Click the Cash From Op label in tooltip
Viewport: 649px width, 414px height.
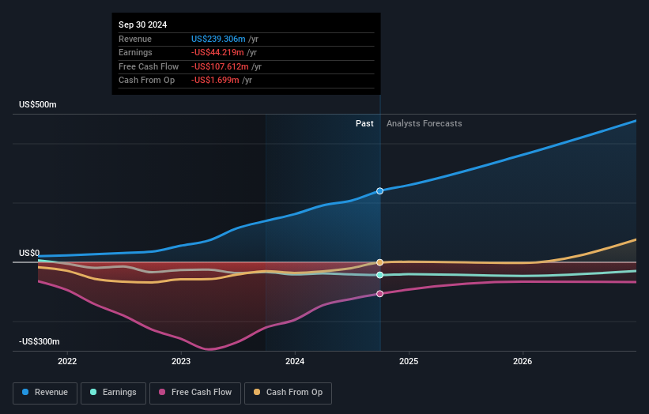[146, 81]
